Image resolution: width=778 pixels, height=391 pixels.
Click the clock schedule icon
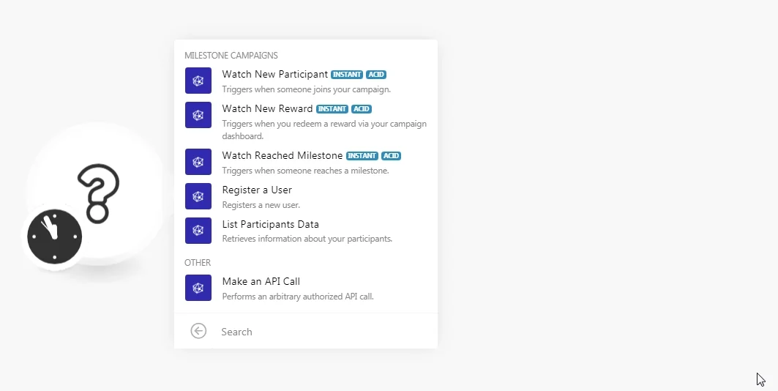click(55, 237)
